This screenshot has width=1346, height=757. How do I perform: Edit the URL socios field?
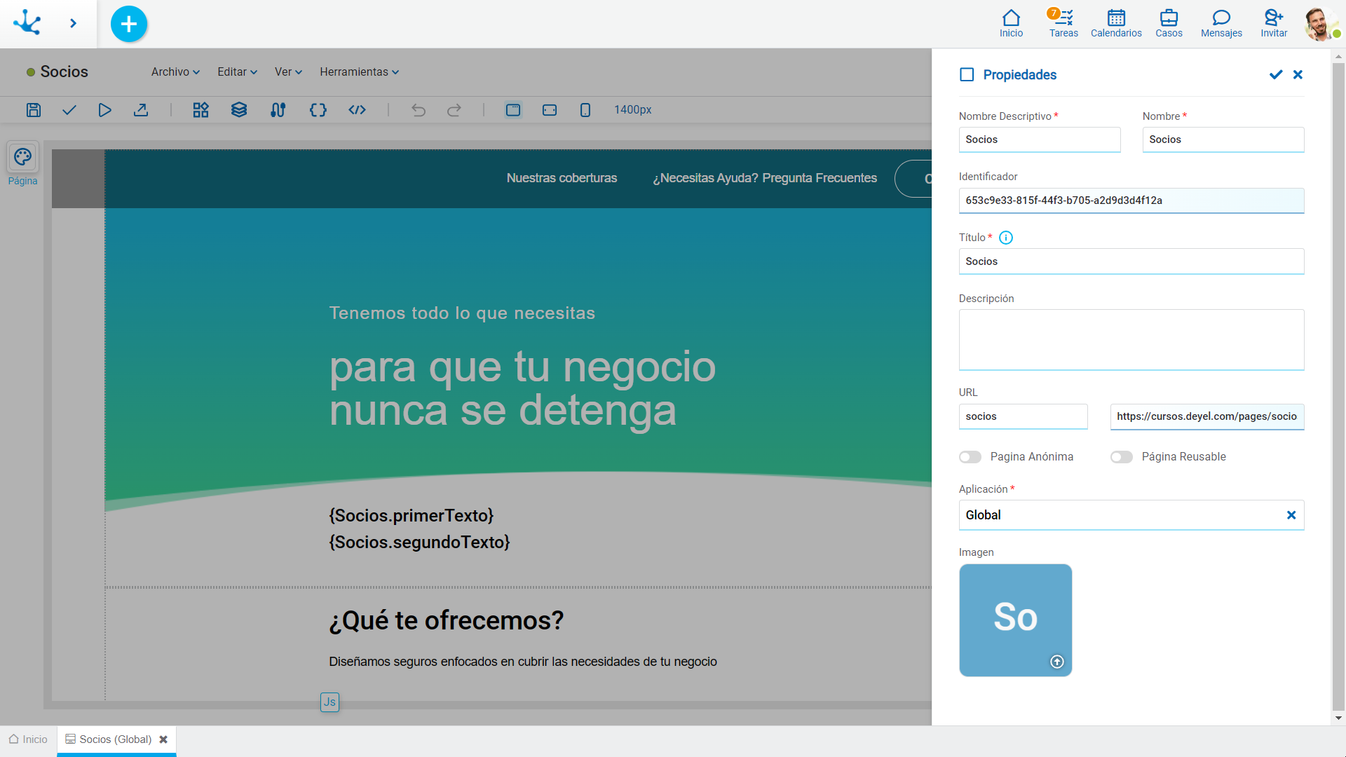click(1024, 416)
